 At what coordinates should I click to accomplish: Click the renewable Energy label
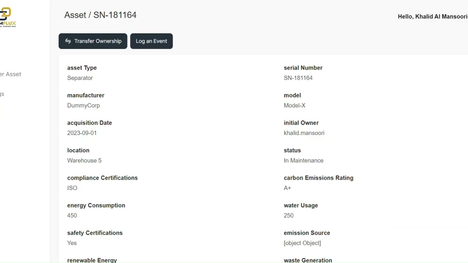(x=92, y=260)
